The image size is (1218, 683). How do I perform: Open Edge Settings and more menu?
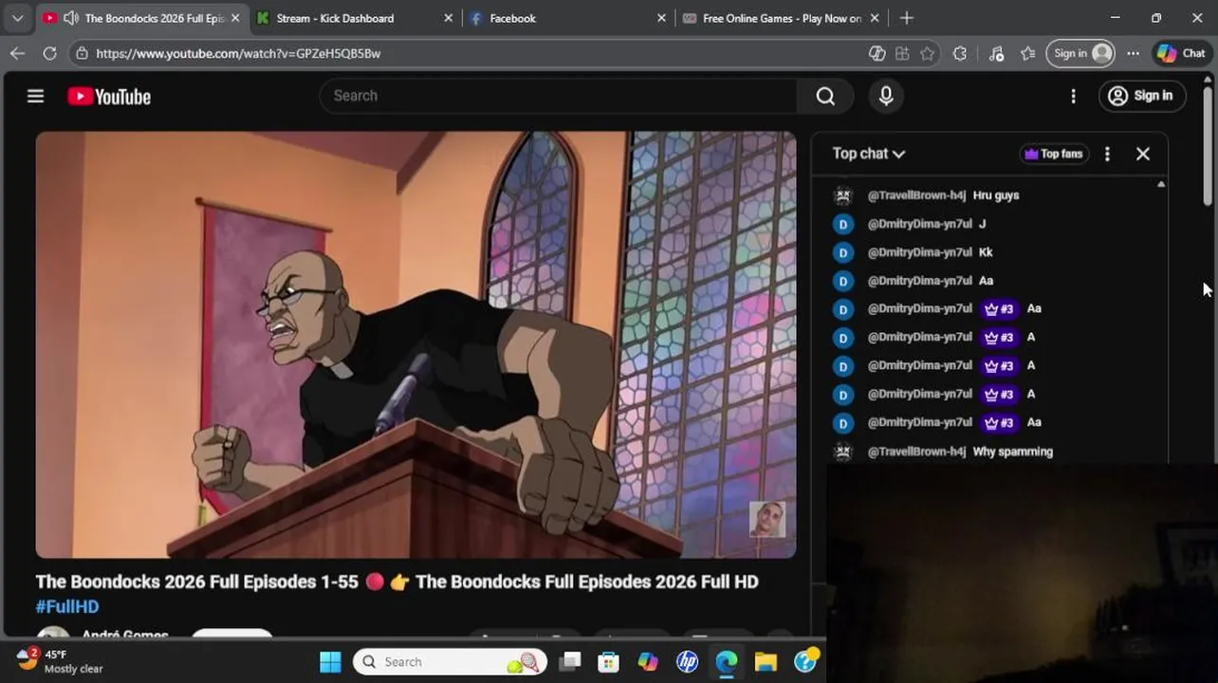point(1133,53)
